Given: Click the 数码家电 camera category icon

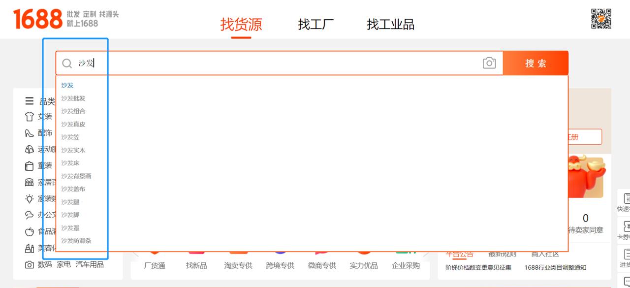Looking at the screenshot, I should coord(29,264).
